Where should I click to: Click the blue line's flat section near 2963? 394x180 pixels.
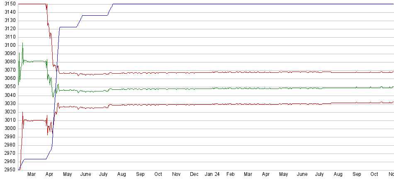click(35, 159)
